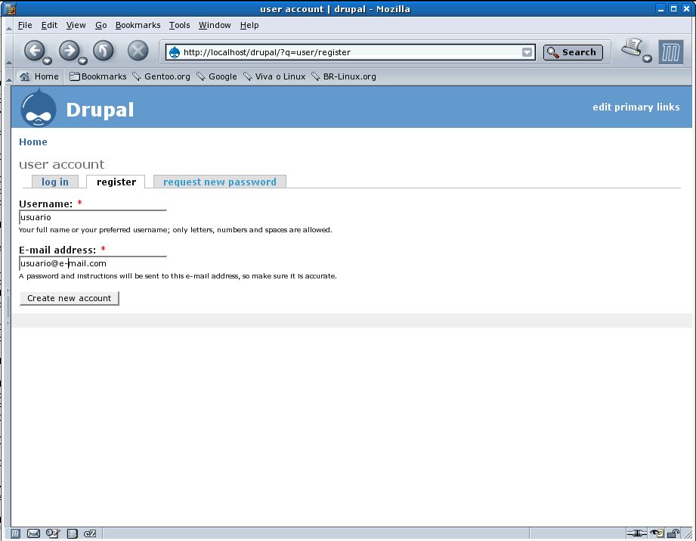Select the register tab
The image size is (696, 541).
[x=116, y=182]
